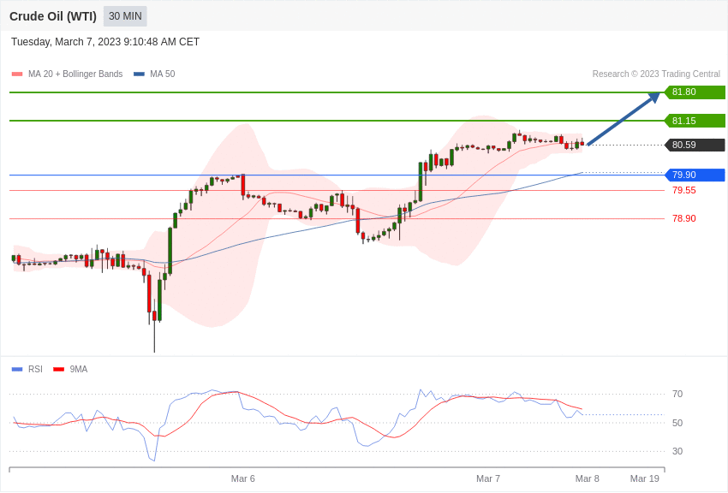
Task: Click the 78.90 red support label
Action: click(x=684, y=218)
